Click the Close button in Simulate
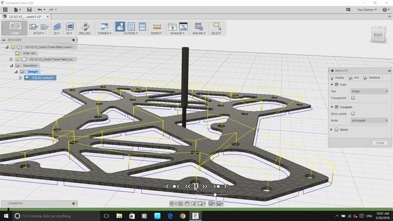The width and height of the screenshot is (393, 221). [379, 143]
